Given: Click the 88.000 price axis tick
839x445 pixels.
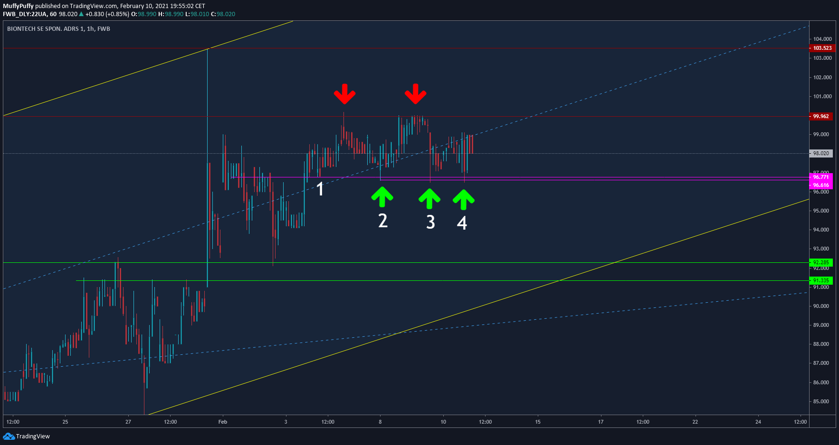Looking at the screenshot, I should coord(821,344).
